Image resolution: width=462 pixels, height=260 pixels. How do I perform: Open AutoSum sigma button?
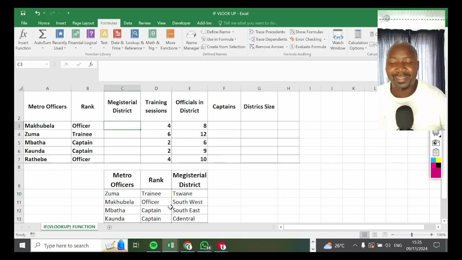42,40
